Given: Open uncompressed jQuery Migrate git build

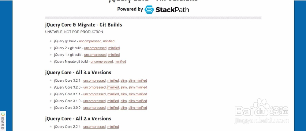Looking at the screenshot, I should click(102, 62).
